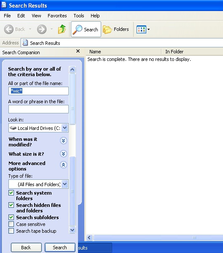The width and height of the screenshot is (223, 253).
Task: Click the address bar Search Results icon
Action: 25,43
